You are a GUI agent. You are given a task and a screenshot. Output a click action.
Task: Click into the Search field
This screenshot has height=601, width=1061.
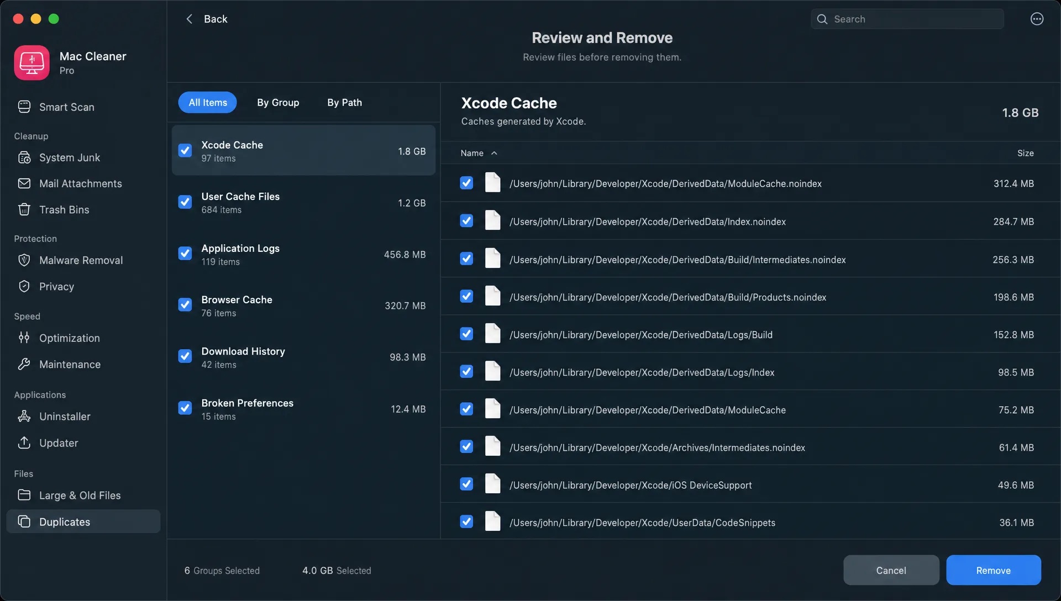click(907, 19)
